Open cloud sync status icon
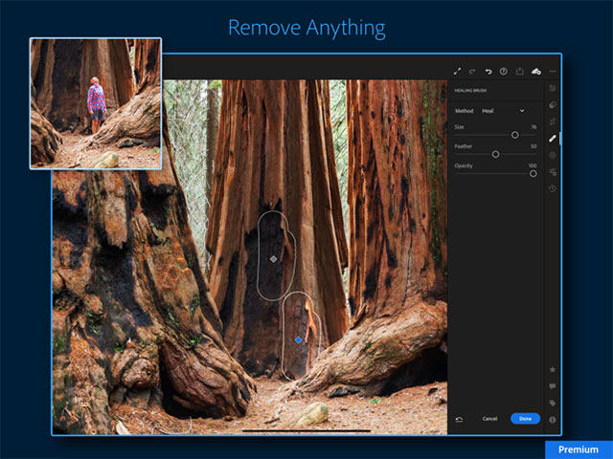 (x=535, y=71)
